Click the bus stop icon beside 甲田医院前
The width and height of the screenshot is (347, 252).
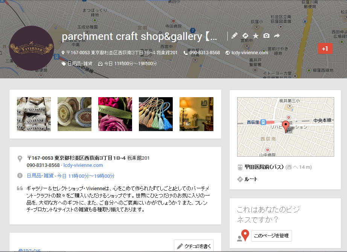pyautogui.click(x=240, y=167)
